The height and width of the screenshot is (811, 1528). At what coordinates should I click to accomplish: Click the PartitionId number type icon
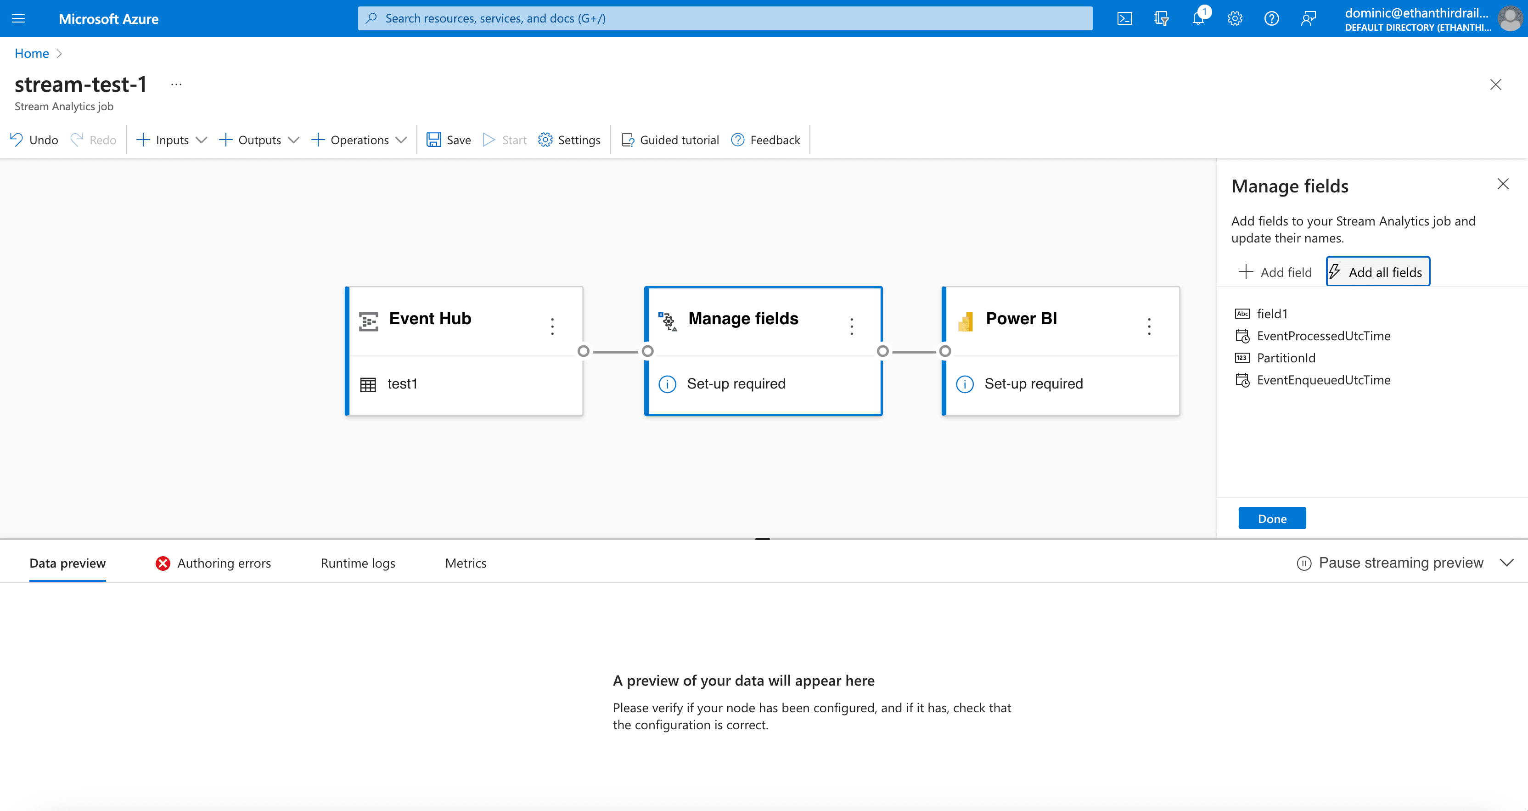point(1242,358)
